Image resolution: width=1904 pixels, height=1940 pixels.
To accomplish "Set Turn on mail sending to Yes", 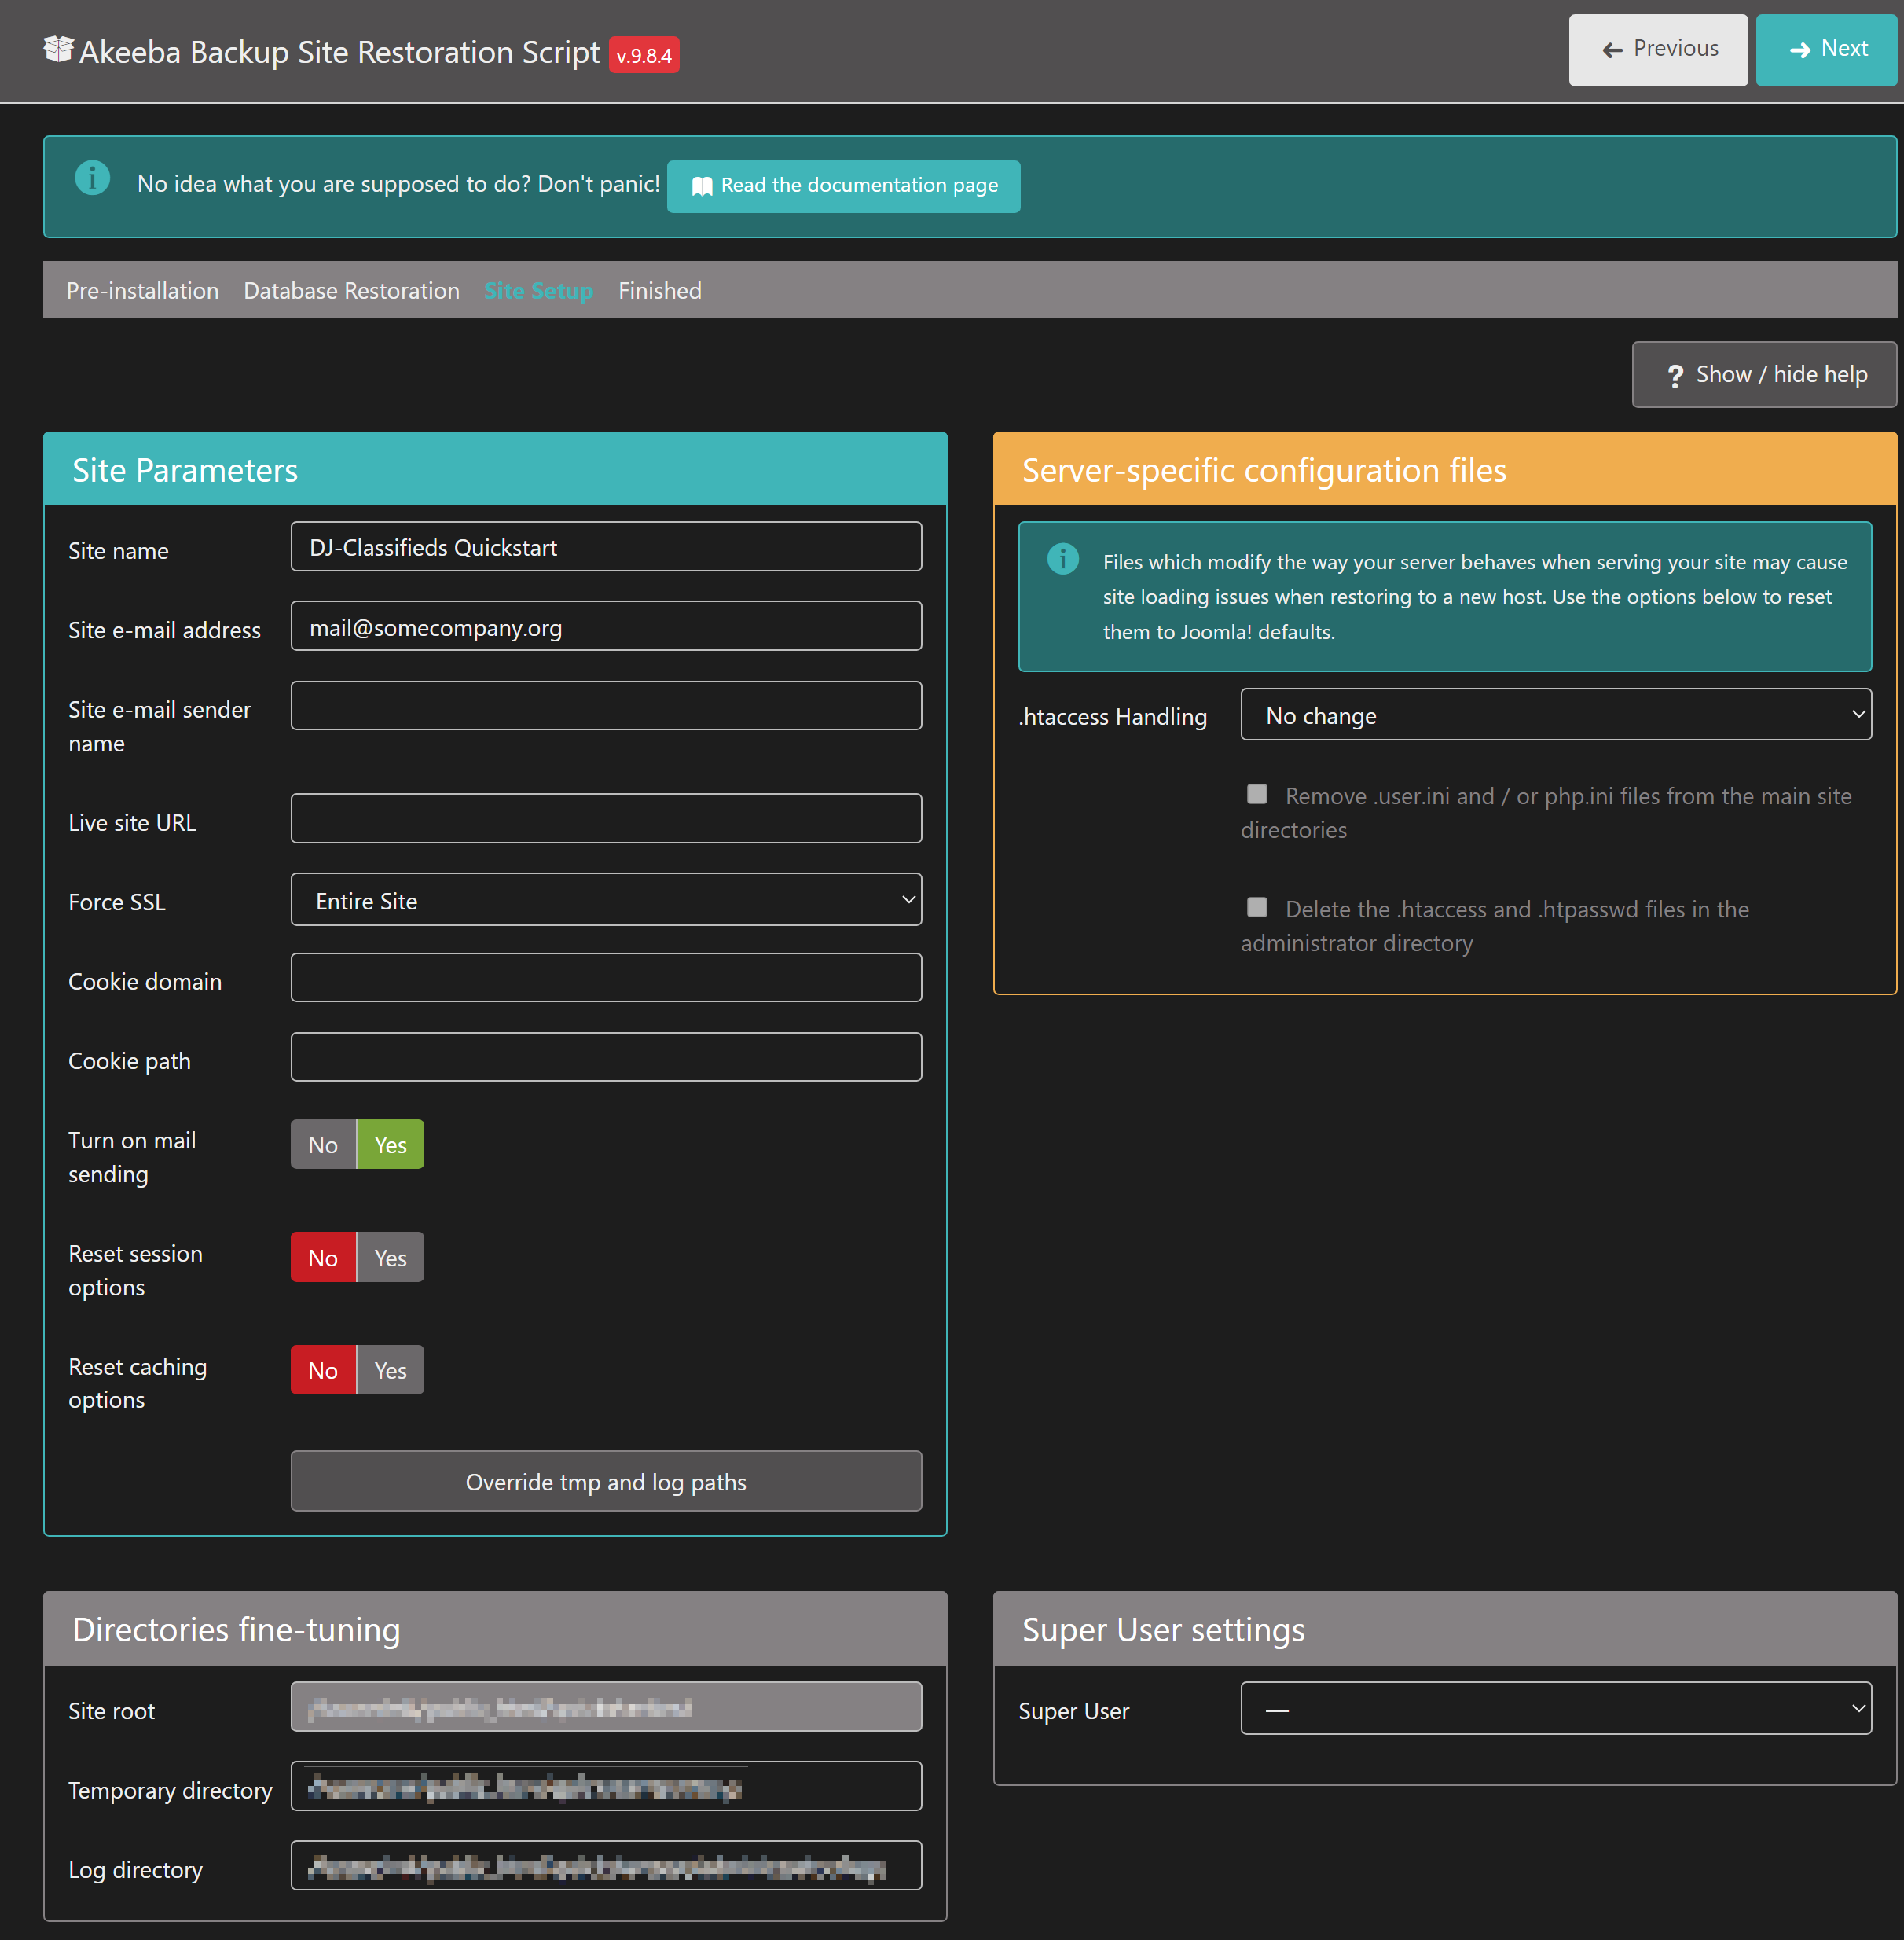I will click(x=390, y=1145).
